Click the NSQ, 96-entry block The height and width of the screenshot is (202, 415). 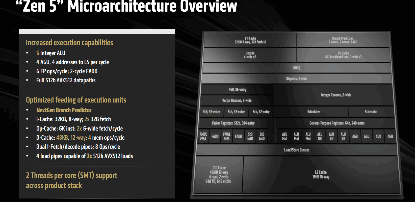[x=237, y=90]
